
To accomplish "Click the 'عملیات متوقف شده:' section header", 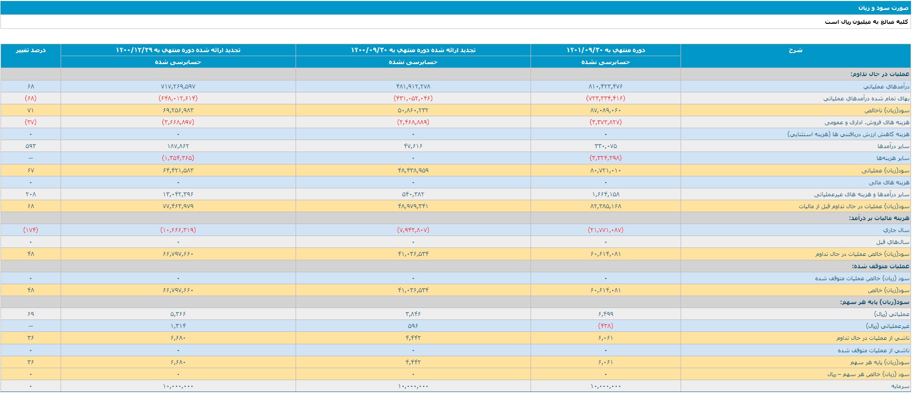I will click(880, 266).
